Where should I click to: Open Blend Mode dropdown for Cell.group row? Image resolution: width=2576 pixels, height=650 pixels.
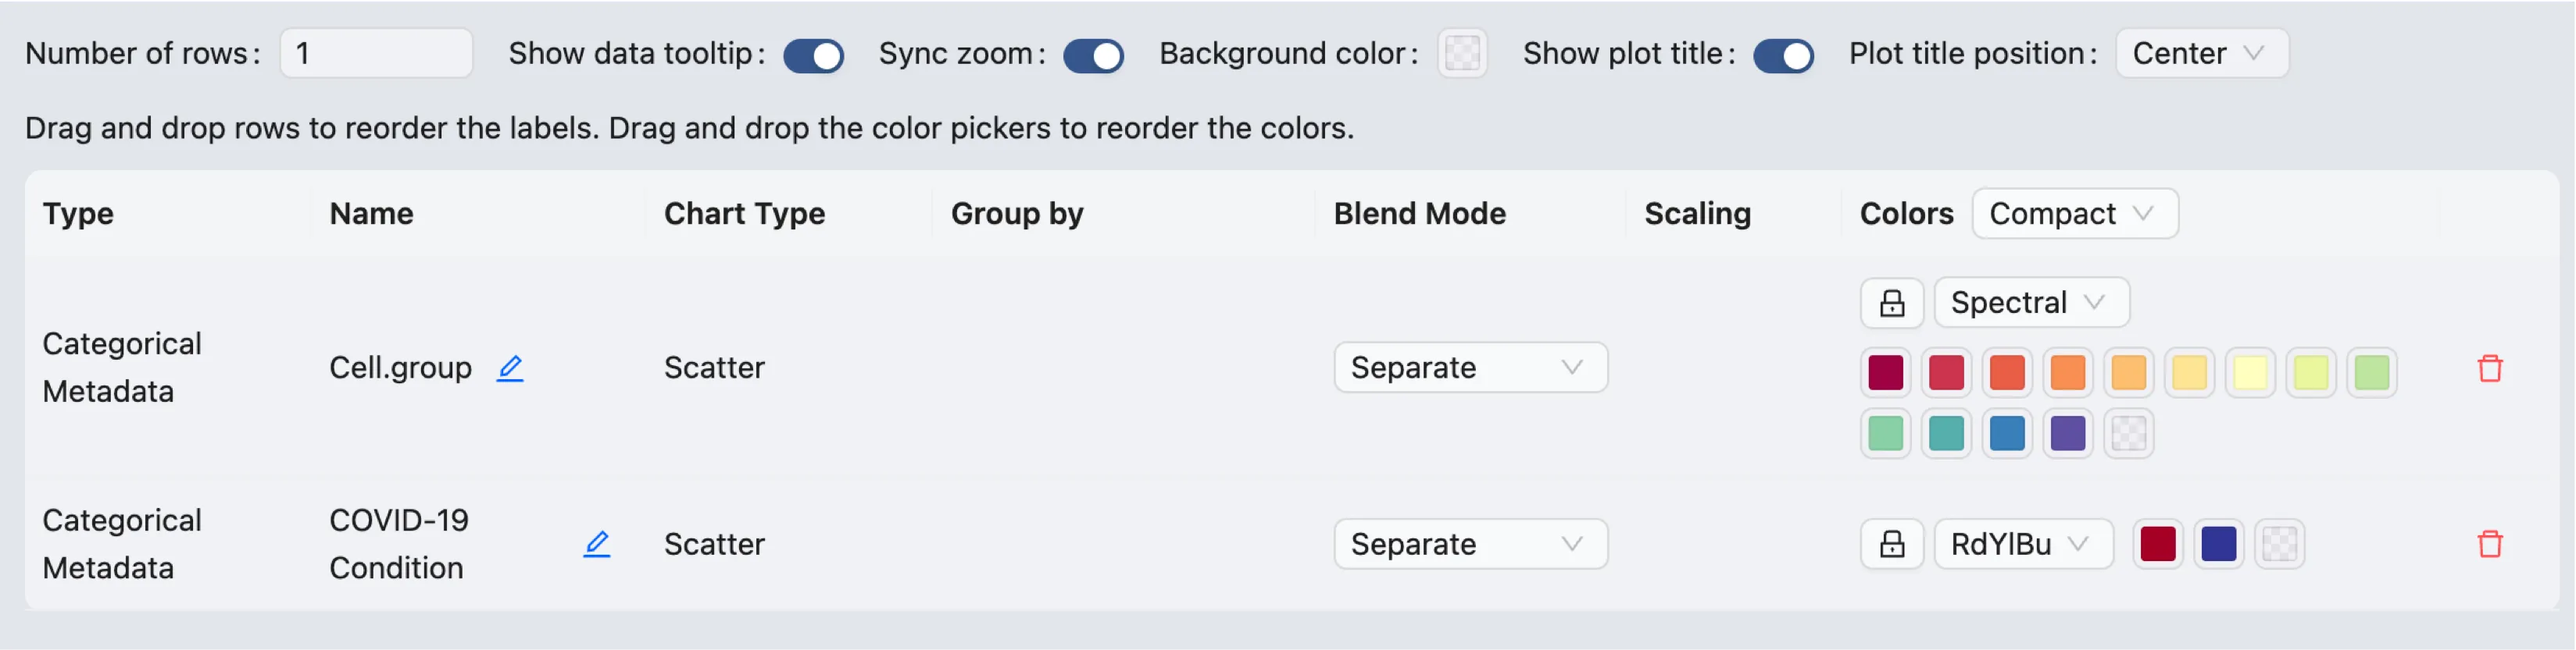(1470, 368)
